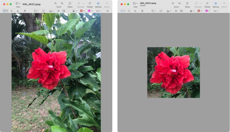
Task: Zoom in on the uncropped photo window
Action: click(x=62, y=3)
